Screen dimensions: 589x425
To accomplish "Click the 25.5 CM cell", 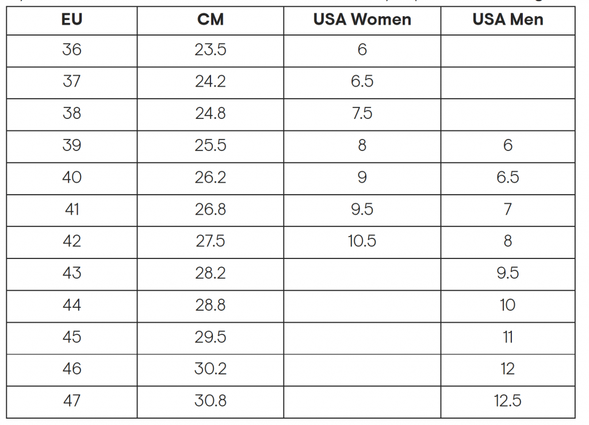I will (x=211, y=146).
